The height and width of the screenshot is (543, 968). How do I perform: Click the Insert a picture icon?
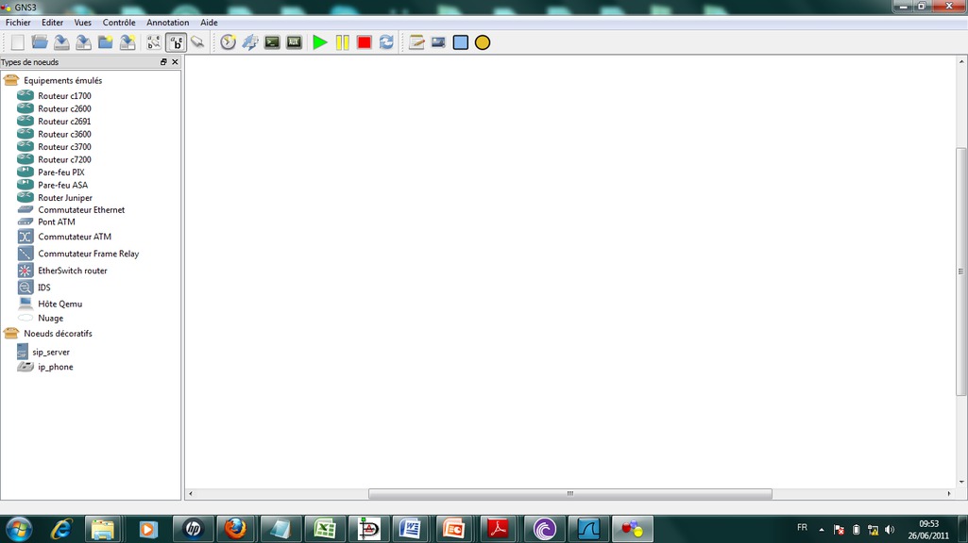tap(438, 42)
